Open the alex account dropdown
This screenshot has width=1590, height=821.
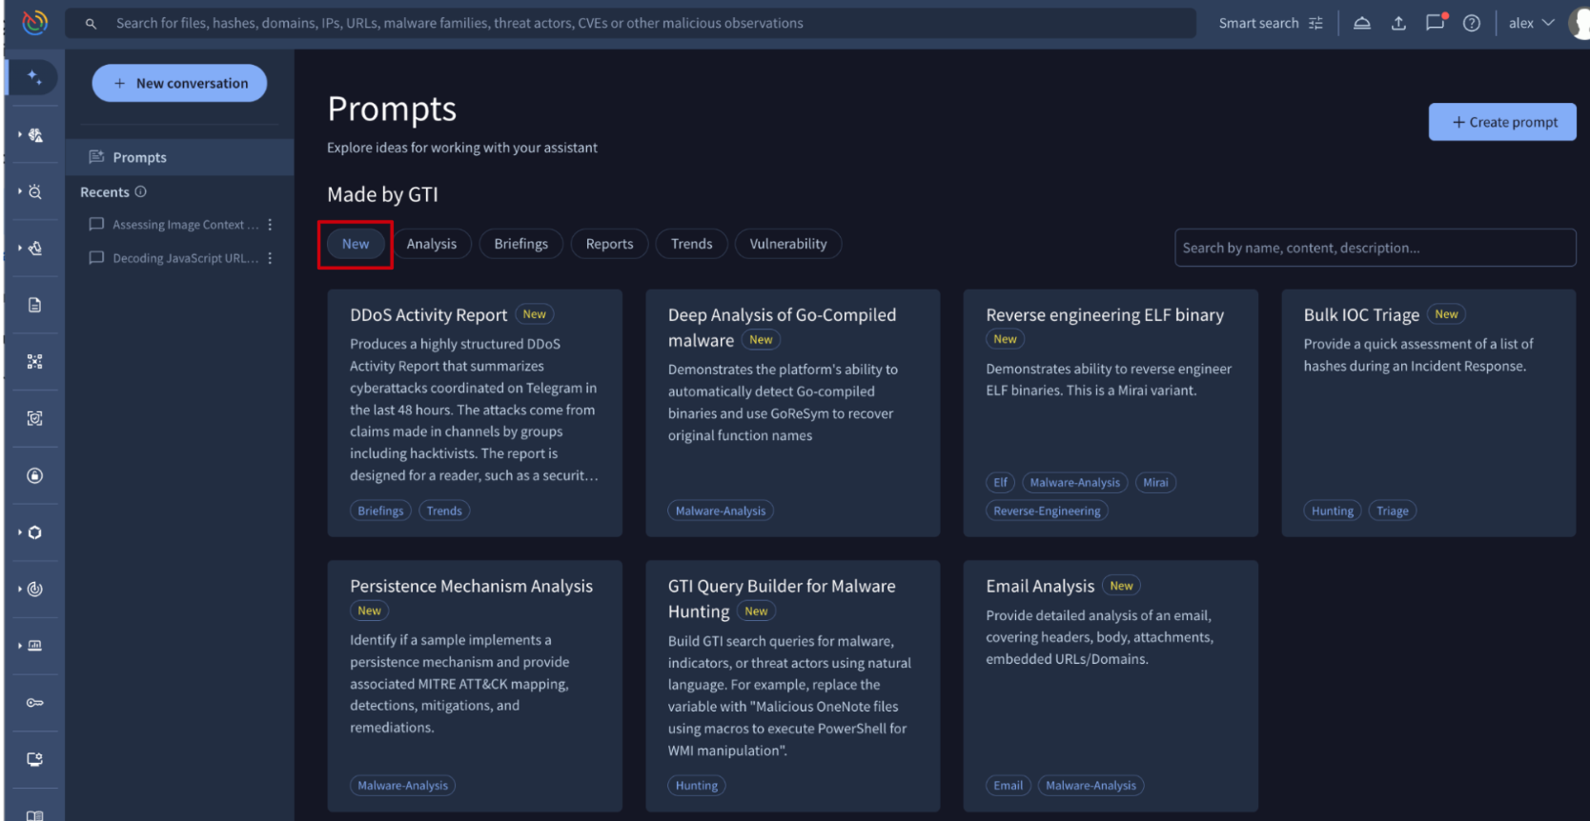tap(1531, 23)
